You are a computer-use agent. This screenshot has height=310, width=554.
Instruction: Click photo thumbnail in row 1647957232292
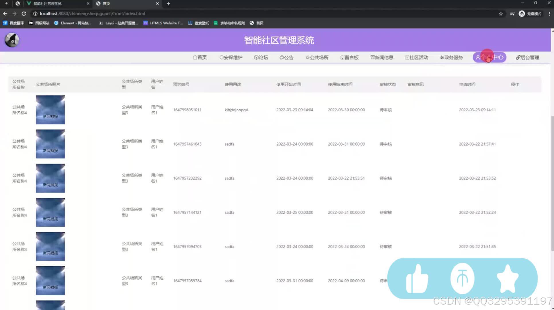coord(50,178)
